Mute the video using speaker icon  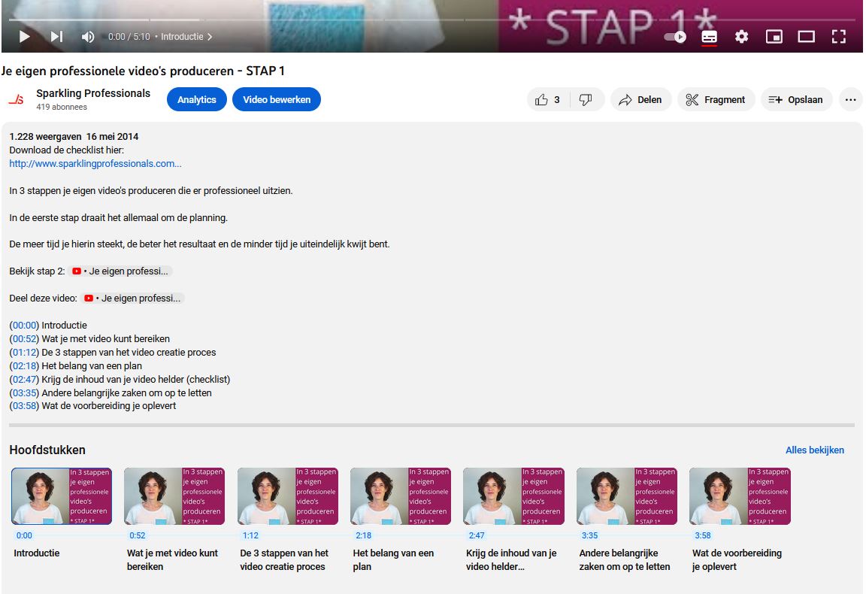click(88, 36)
